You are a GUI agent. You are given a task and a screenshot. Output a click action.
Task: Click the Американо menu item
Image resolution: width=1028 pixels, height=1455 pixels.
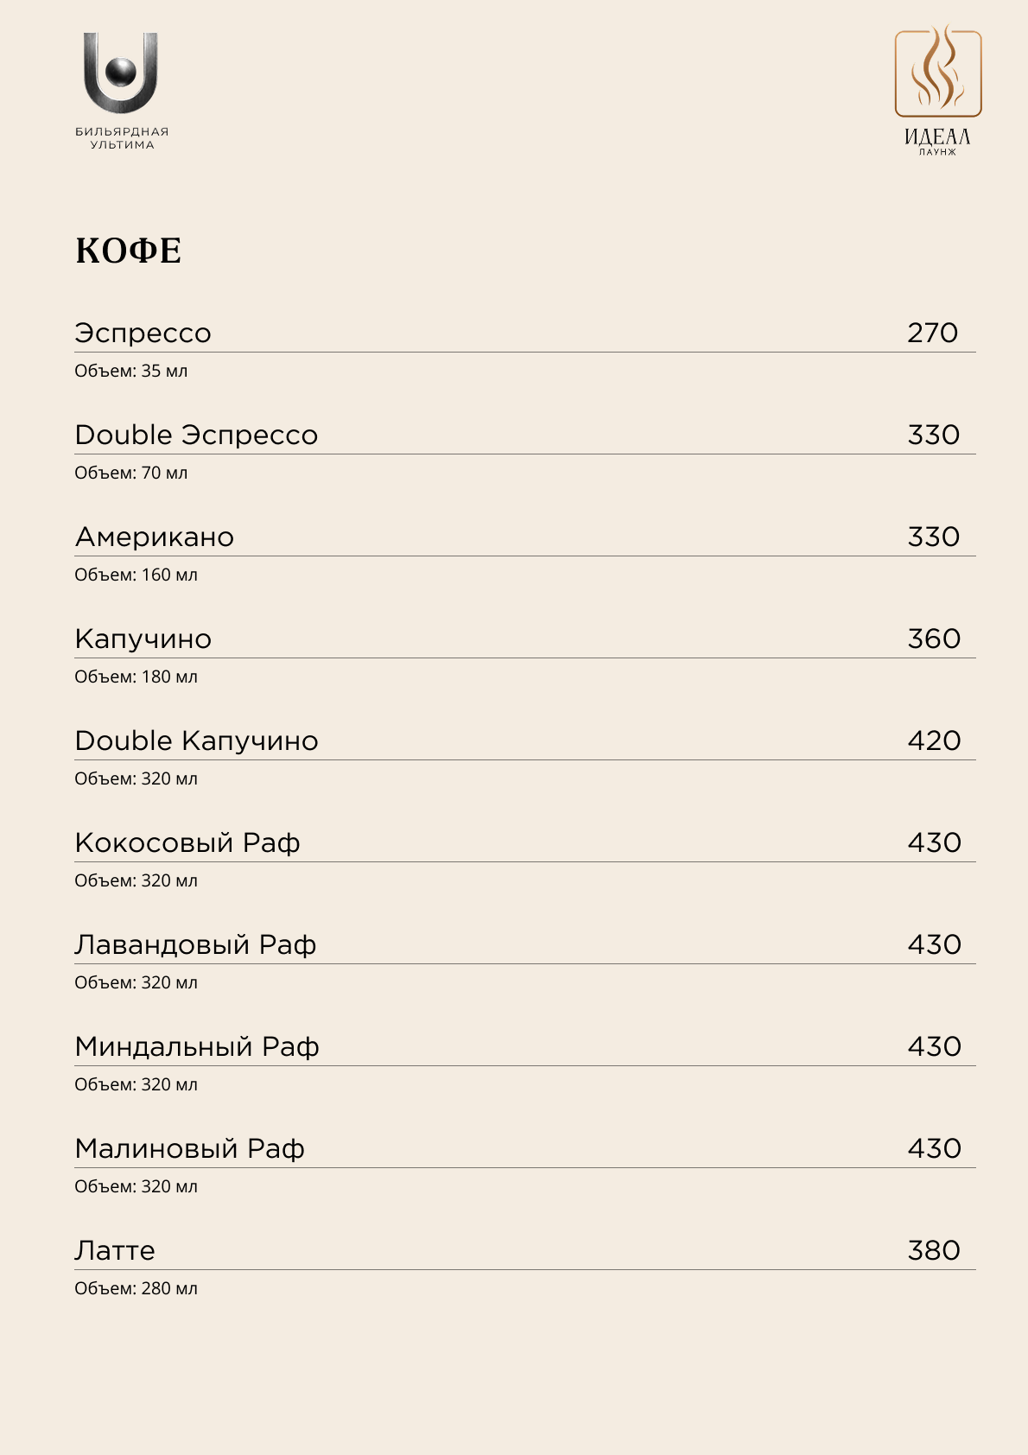(x=155, y=537)
